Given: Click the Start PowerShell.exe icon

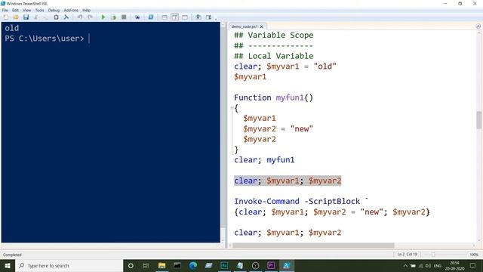Looking at the screenshot, I should 151,17.
